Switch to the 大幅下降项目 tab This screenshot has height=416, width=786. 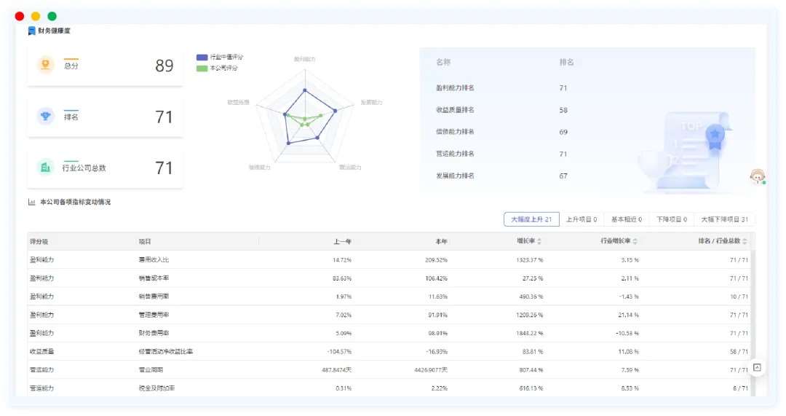coord(724,219)
